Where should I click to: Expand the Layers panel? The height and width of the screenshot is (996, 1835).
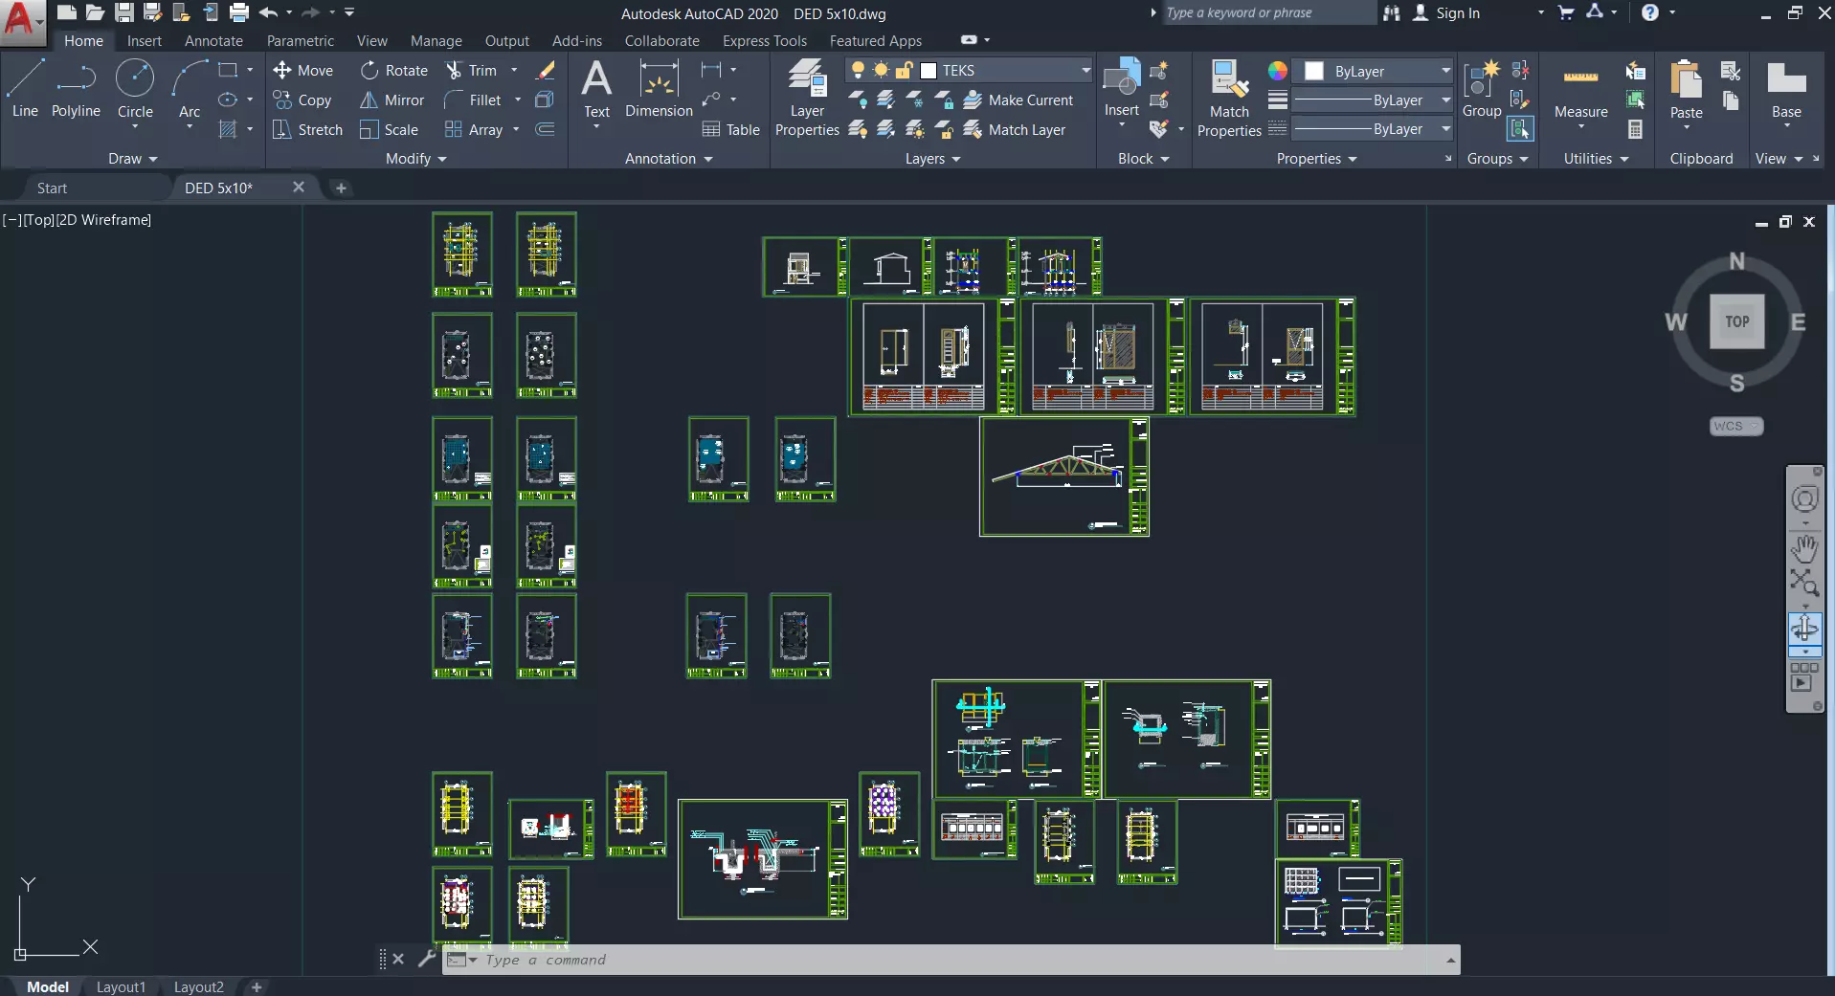pos(933,158)
